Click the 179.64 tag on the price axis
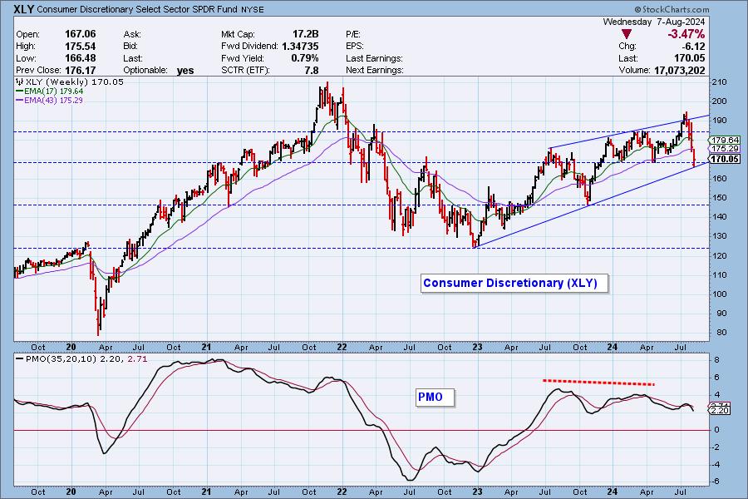Viewport: 748px width, 499px height. click(725, 140)
